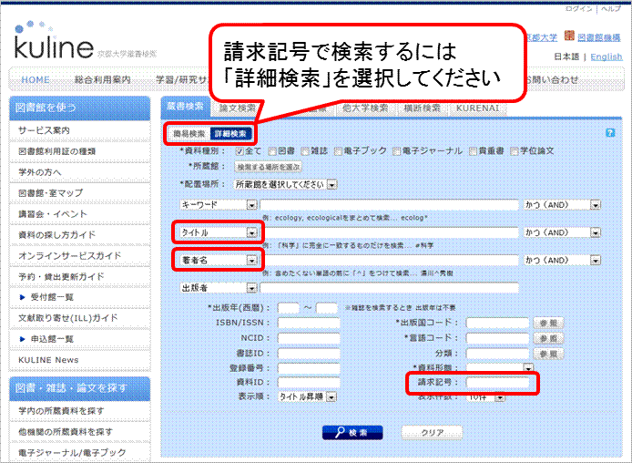
Task: Open the ヘルプ link
Action: tap(611, 8)
